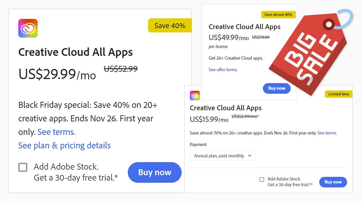Click the Creative Cloud logo in the Save 40% card
The image size is (361, 203).
pyautogui.click(x=28, y=28)
